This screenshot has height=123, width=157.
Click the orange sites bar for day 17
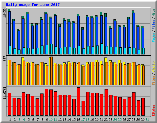tap(84, 76)
